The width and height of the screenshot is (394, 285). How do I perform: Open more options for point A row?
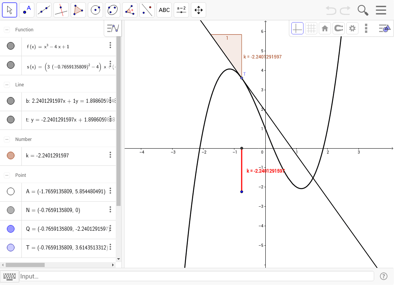point(110,191)
